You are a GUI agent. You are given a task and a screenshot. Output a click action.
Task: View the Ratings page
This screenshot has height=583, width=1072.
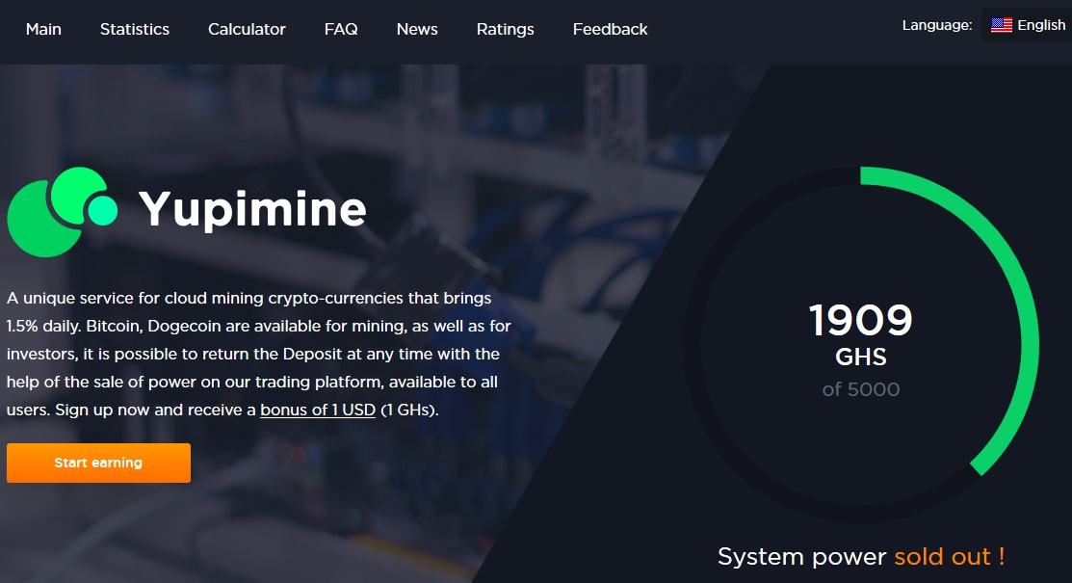pos(505,29)
